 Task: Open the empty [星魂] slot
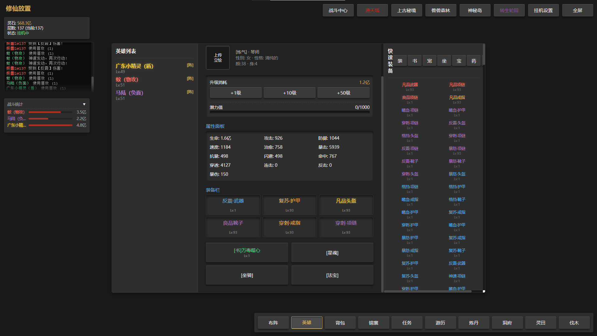(332, 252)
